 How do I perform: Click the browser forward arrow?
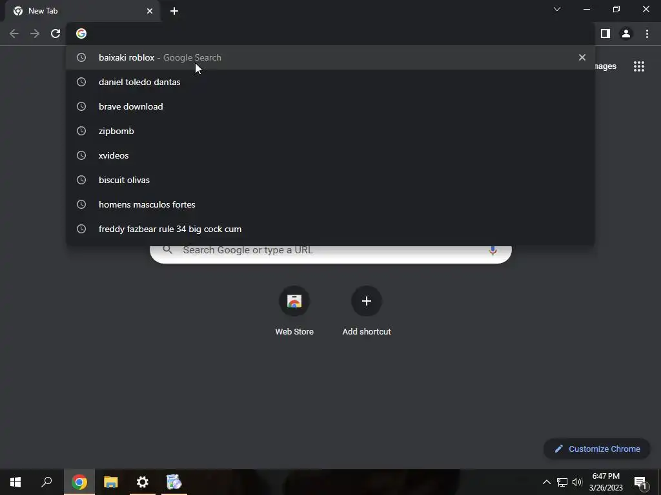click(x=35, y=34)
